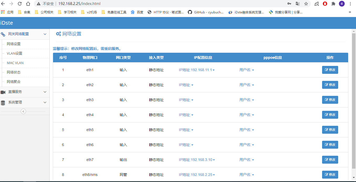Image resolution: width=356 pixels, height=182 pixels.
Task: Open the extensions puzzle icon
Action: 333,4
